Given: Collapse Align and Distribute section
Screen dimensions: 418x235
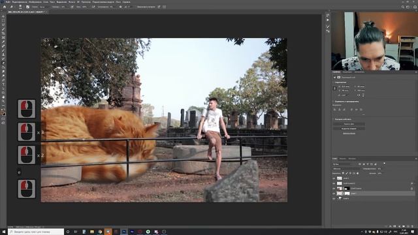Looking at the screenshot, I should click(x=333, y=102).
